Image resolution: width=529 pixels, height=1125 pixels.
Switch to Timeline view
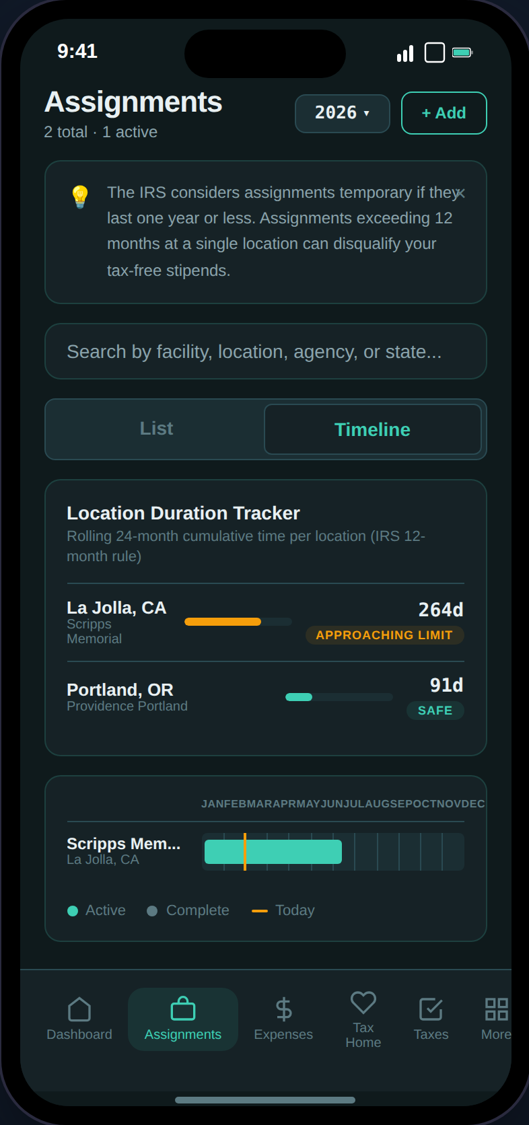372,429
